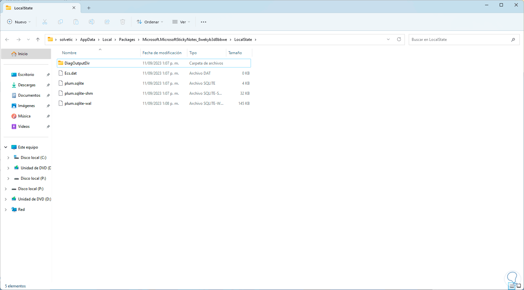
Task: Switch to large icons view in status bar
Action: [518, 286]
